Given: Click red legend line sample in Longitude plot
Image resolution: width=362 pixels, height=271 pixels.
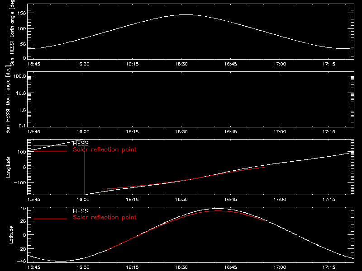Looking at the screenshot, I should coord(50,151).
